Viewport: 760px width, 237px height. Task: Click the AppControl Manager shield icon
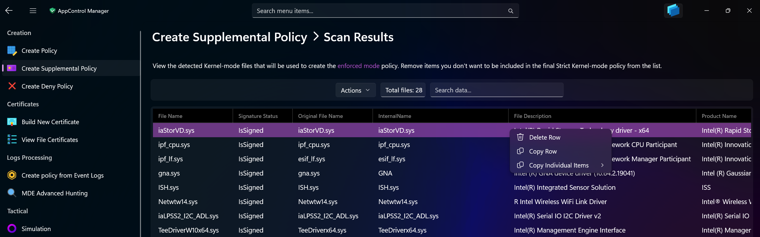[x=53, y=11]
